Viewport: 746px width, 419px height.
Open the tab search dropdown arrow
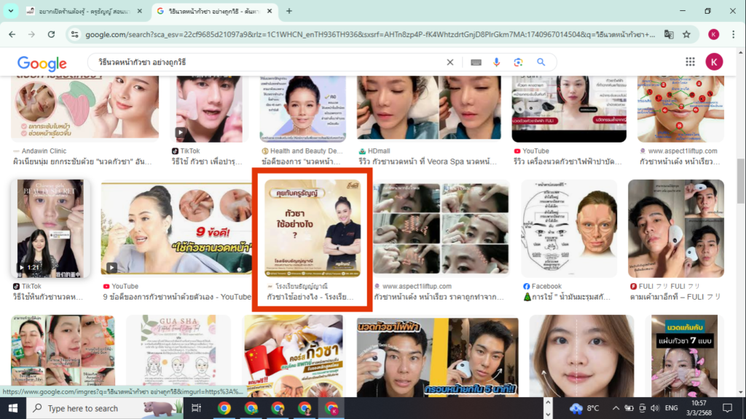tap(11, 11)
